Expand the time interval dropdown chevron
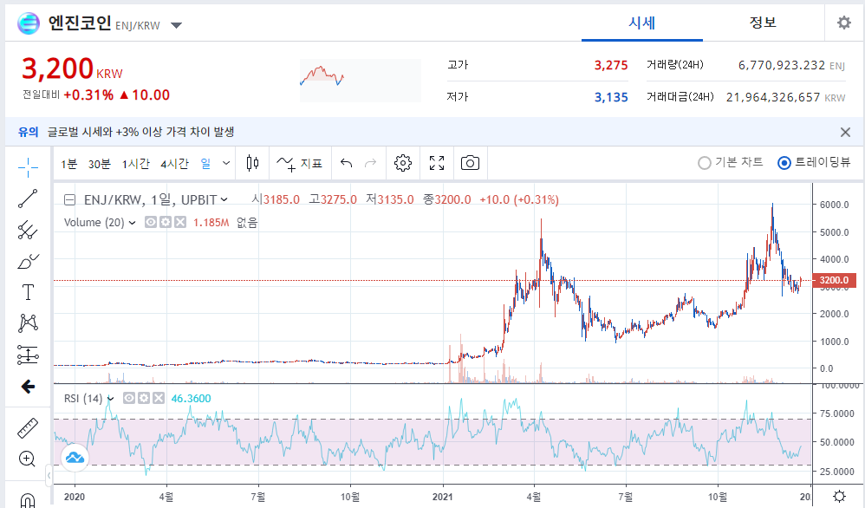The width and height of the screenshot is (865, 508). (x=226, y=163)
